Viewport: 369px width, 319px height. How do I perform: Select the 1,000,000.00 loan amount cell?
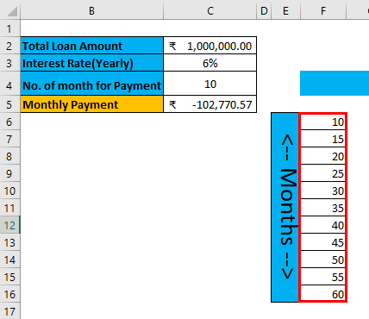tap(210, 46)
